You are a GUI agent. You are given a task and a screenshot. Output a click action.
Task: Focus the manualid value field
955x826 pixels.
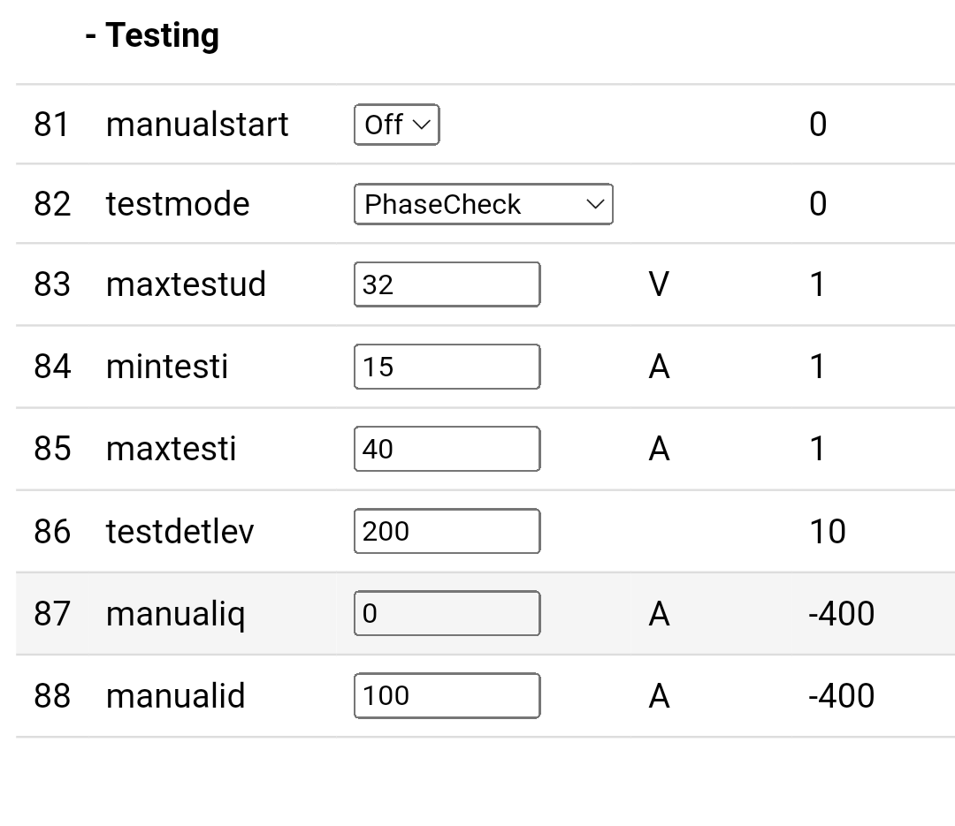[447, 696]
